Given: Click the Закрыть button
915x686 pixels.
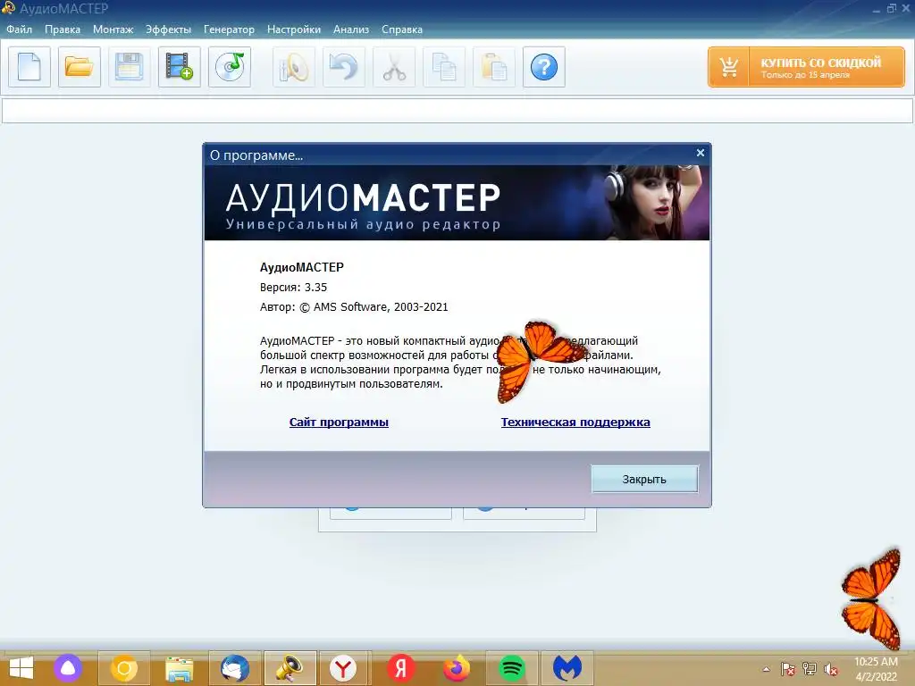Looking at the screenshot, I should pyautogui.click(x=644, y=479).
